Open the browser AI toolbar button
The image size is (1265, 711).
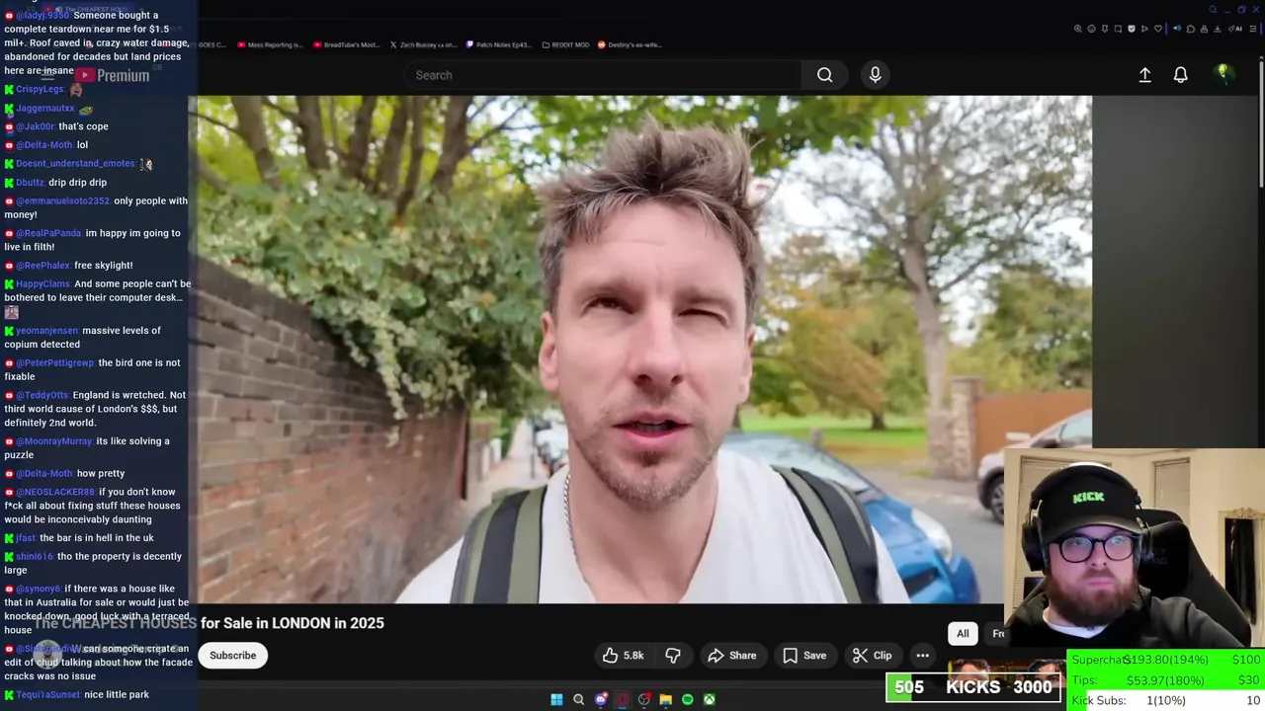click(x=1235, y=29)
